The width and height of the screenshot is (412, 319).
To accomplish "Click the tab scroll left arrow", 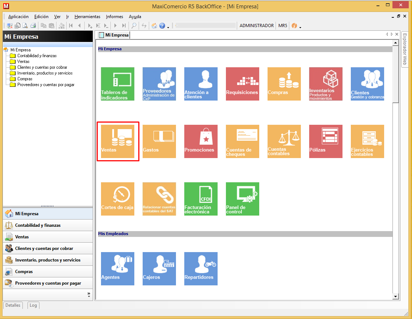I will [387, 34].
